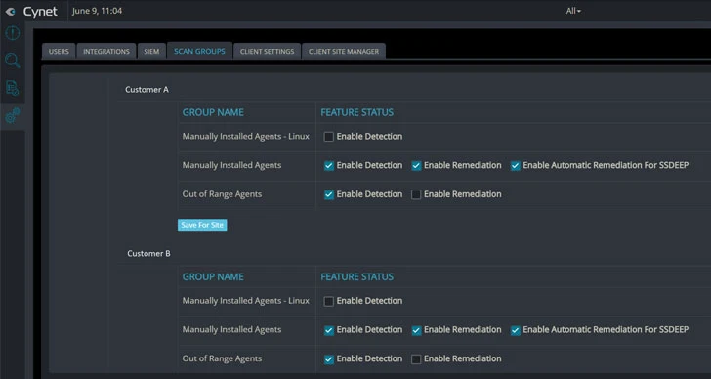Click Customer B FEATURE STATUS column header

click(356, 276)
